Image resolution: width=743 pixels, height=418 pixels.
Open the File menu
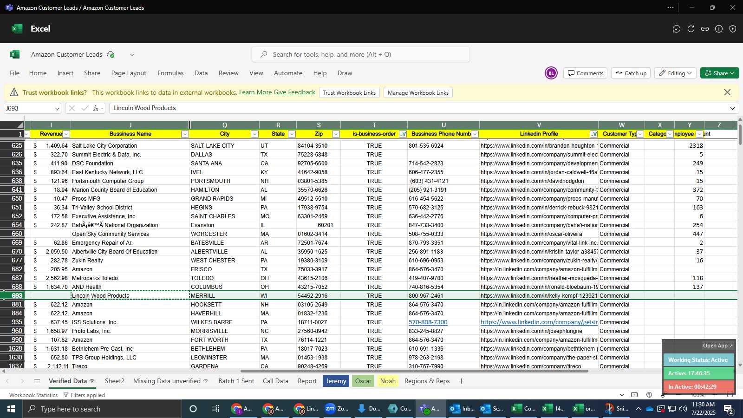15,73
